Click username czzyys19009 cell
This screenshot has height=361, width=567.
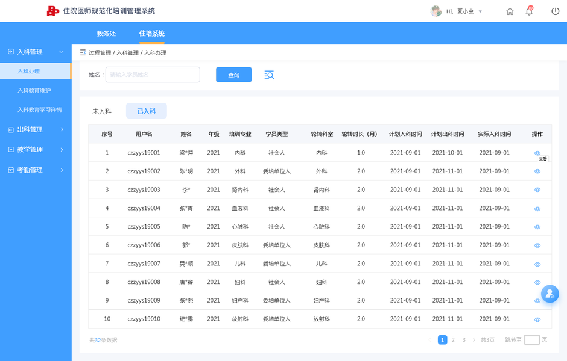point(144,300)
